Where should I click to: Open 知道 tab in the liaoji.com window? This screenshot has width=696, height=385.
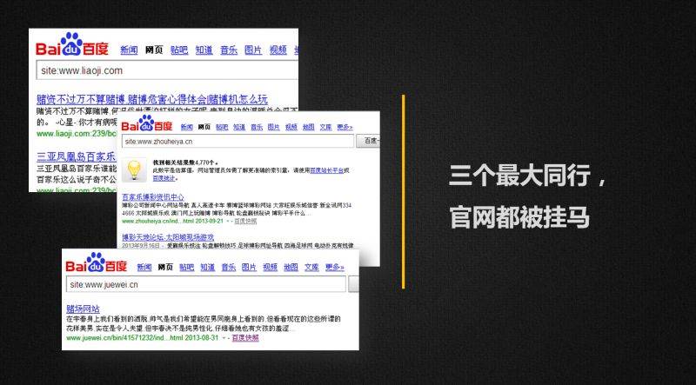point(204,50)
